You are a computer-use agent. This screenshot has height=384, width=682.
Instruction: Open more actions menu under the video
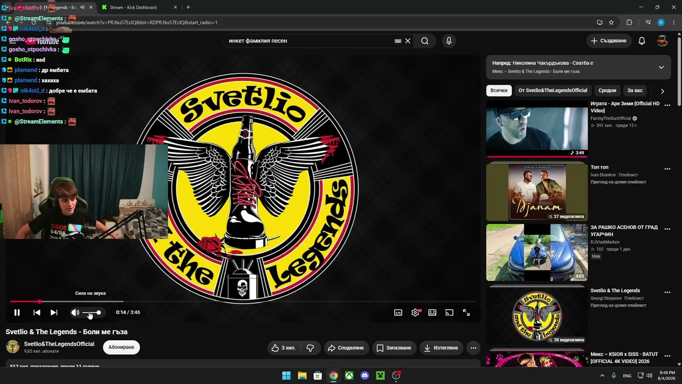[x=473, y=348]
